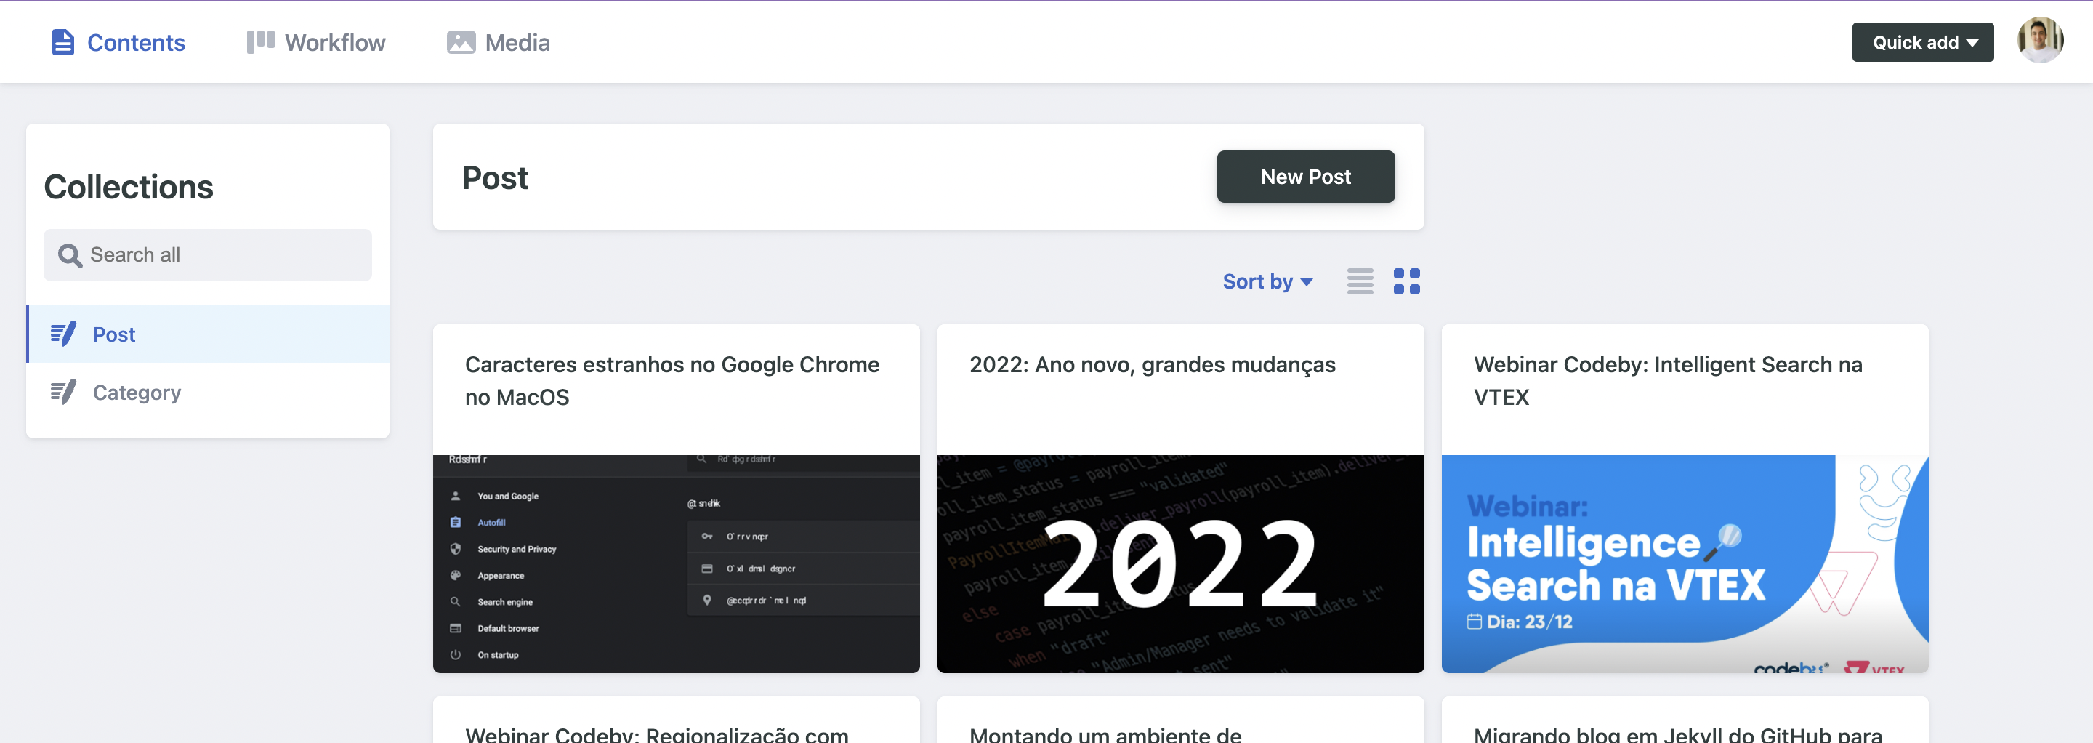Click the Contents document icon
This screenshot has width=2093, height=743.
click(x=62, y=42)
